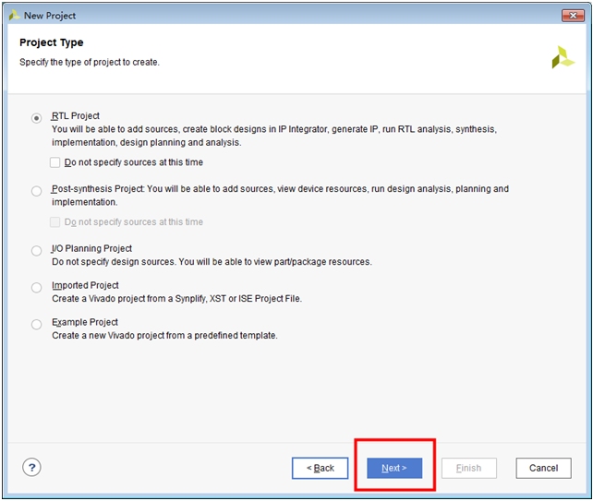Click 'Specify the type of project to create' text

90,62
